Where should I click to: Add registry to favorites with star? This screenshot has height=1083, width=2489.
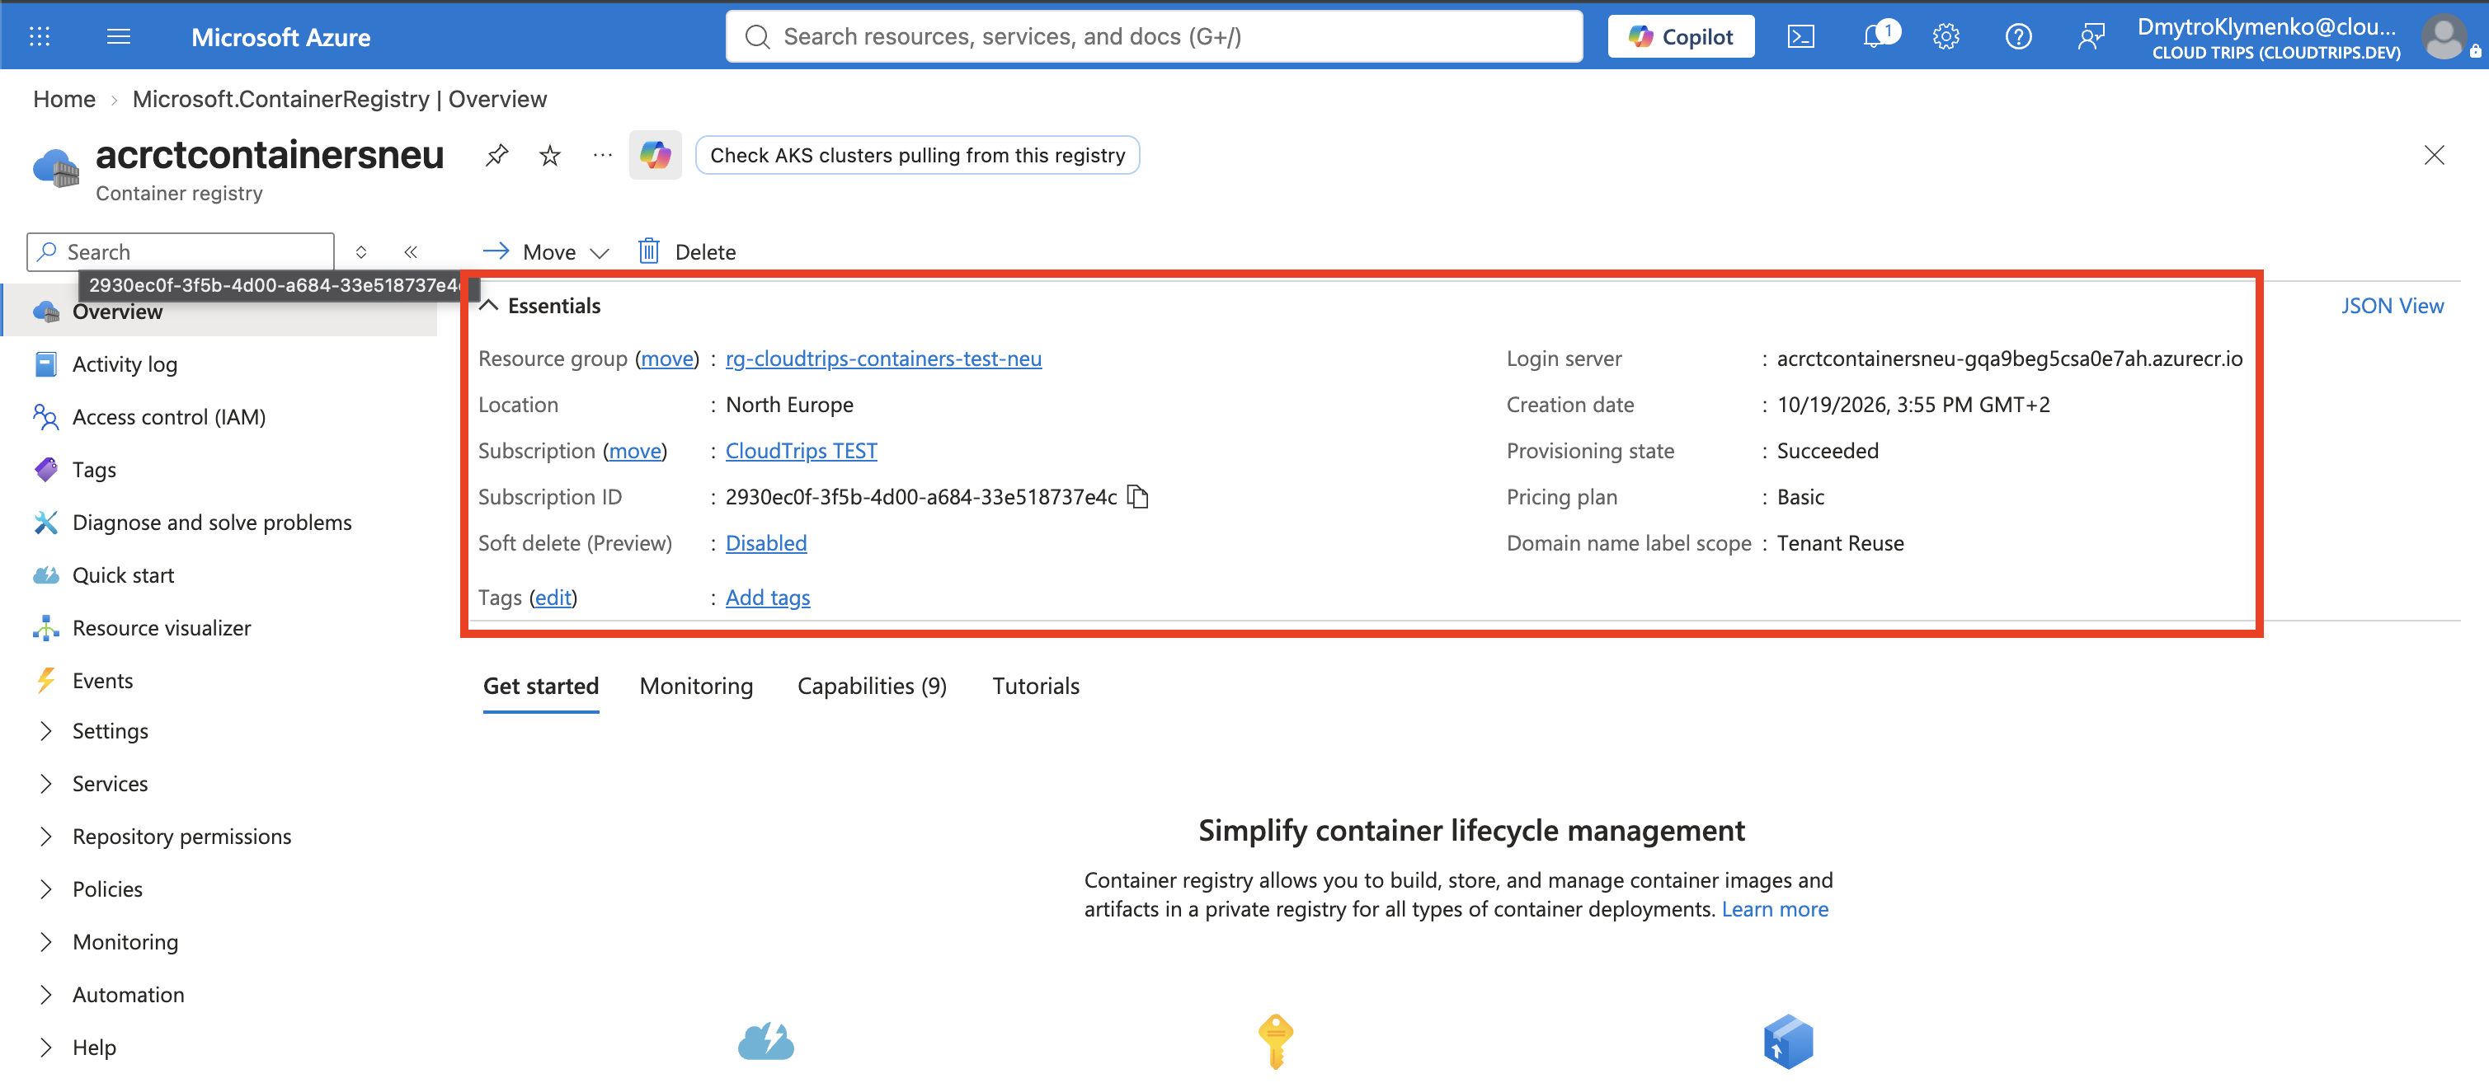pos(550,156)
